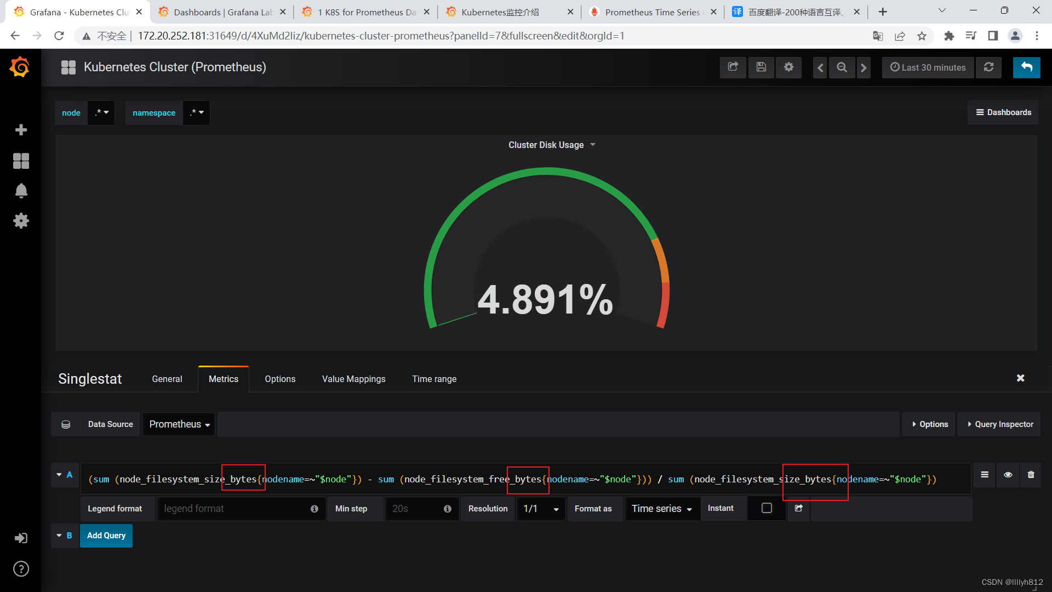This screenshot has height=592, width=1052.
Task: Open Cluster Disk Usage panel menu
Action: (551, 145)
